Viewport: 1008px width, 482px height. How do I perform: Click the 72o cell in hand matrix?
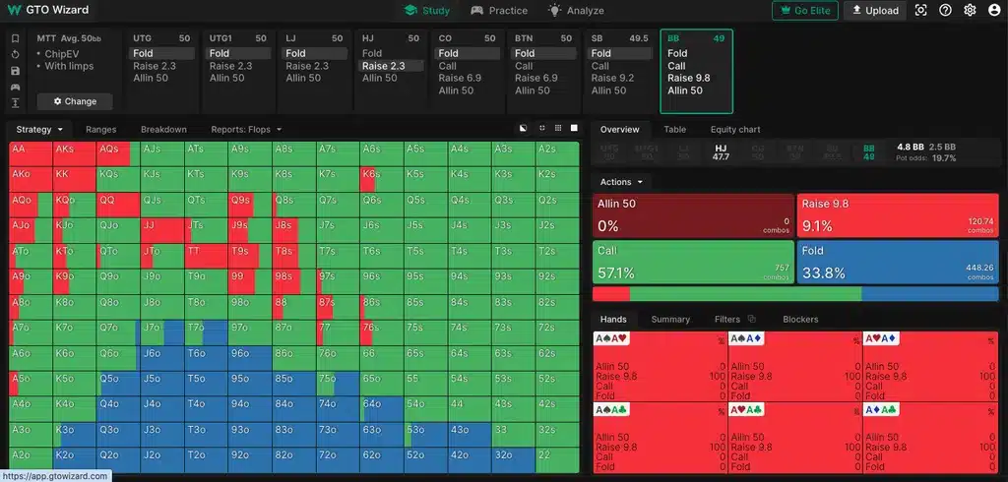(338, 459)
